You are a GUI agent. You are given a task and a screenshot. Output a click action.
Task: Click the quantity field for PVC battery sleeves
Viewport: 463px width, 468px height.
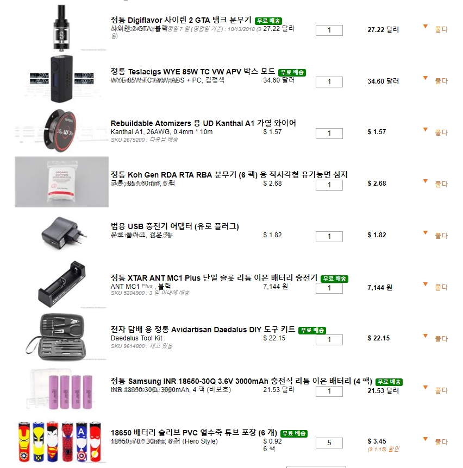[x=329, y=443]
